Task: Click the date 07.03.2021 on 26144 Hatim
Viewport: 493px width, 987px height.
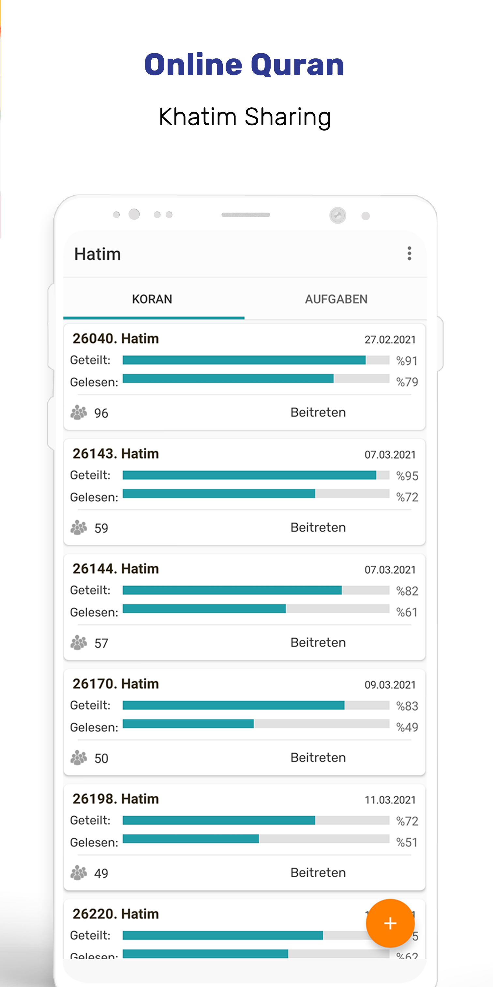Action: coord(390,570)
